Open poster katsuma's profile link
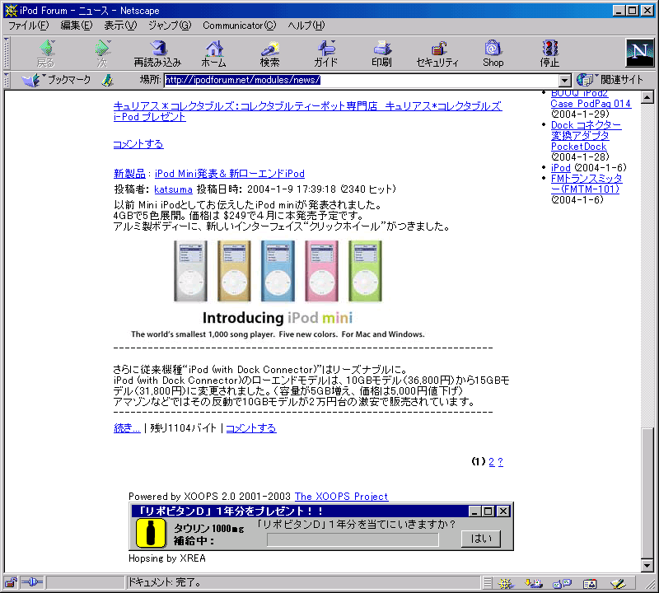 tap(173, 189)
